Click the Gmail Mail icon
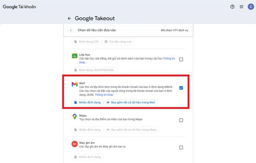This screenshot has width=256, height=163. pyautogui.click(x=74, y=84)
